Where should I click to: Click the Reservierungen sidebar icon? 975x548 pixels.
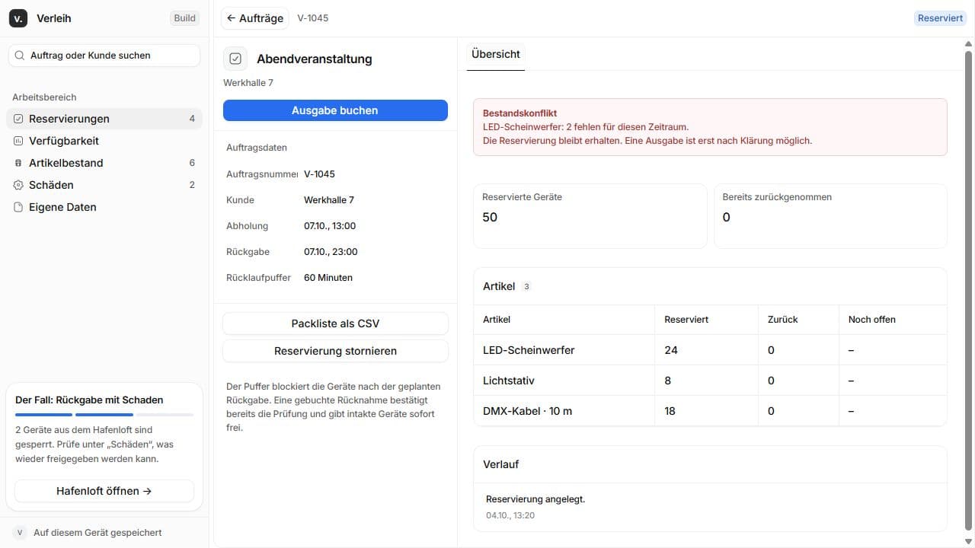[18, 119]
